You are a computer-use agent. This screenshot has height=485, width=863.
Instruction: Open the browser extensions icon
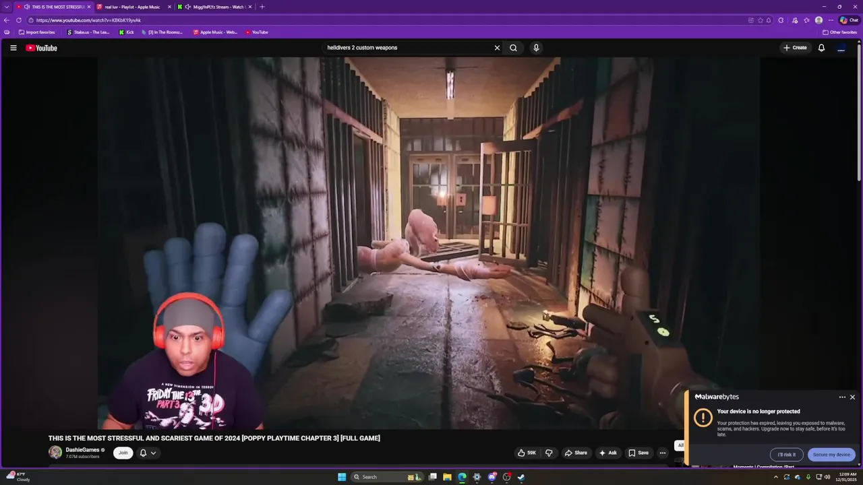tap(781, 20)
